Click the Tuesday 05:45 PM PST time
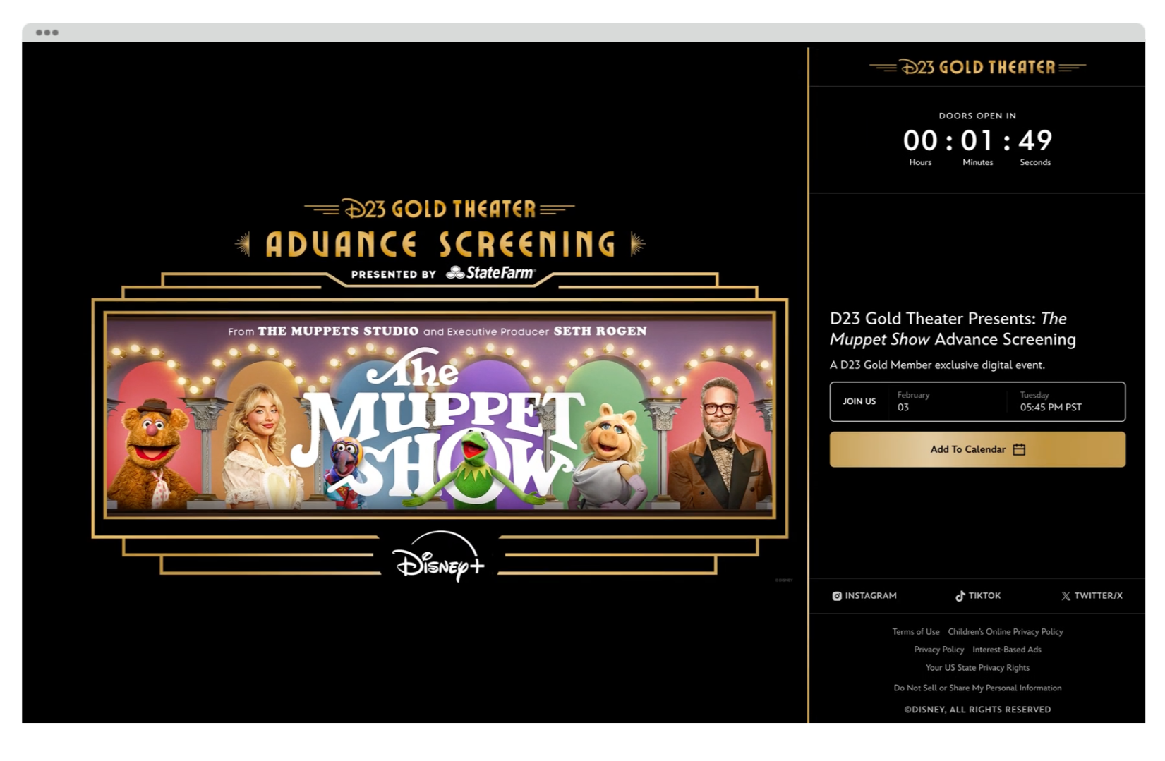 coord(1051,401)
